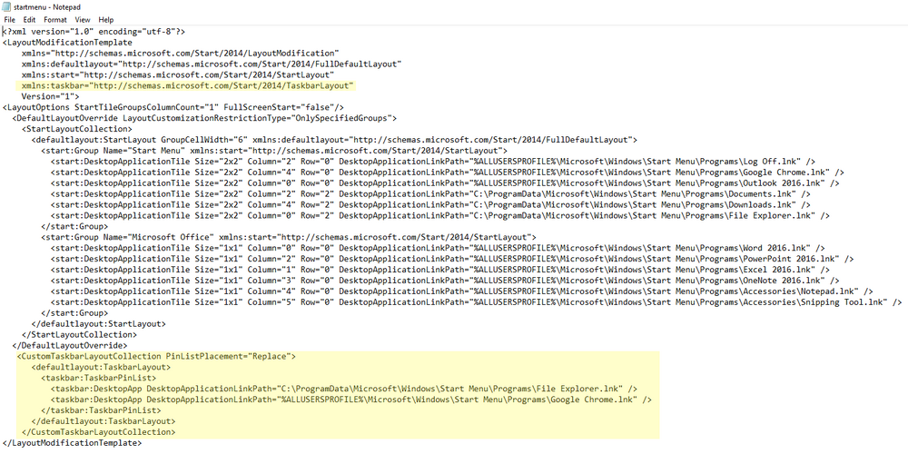Click the Excel 2016.lnk tile line
908x454 pixels.
[440, 270]
